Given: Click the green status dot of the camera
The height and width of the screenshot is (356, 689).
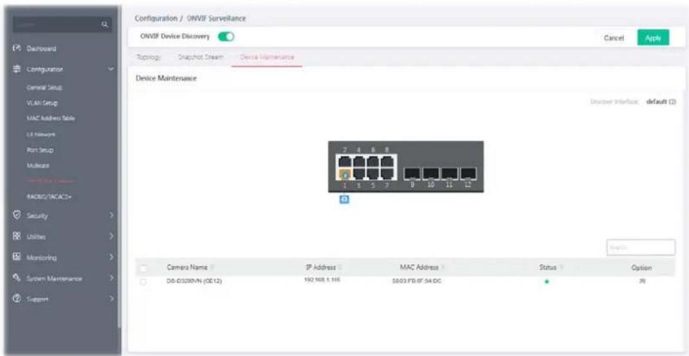Looking at the screenshot, I should click(546, 282).
